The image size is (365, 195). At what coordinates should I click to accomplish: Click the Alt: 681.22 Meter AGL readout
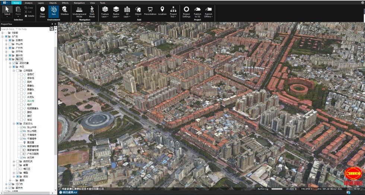(331, 189)
